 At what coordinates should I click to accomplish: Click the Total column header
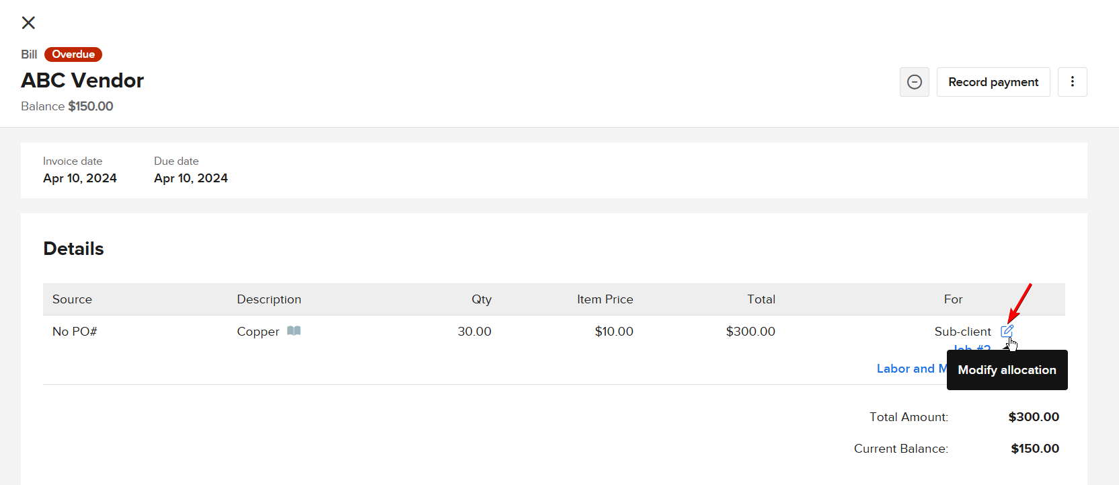(x=761, y=299)
